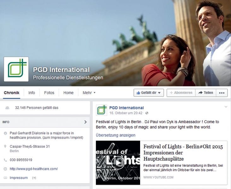The width and height of the screenshot is (231, 189).
Task: Click the book icon beside Impressum
Action: 5,178
